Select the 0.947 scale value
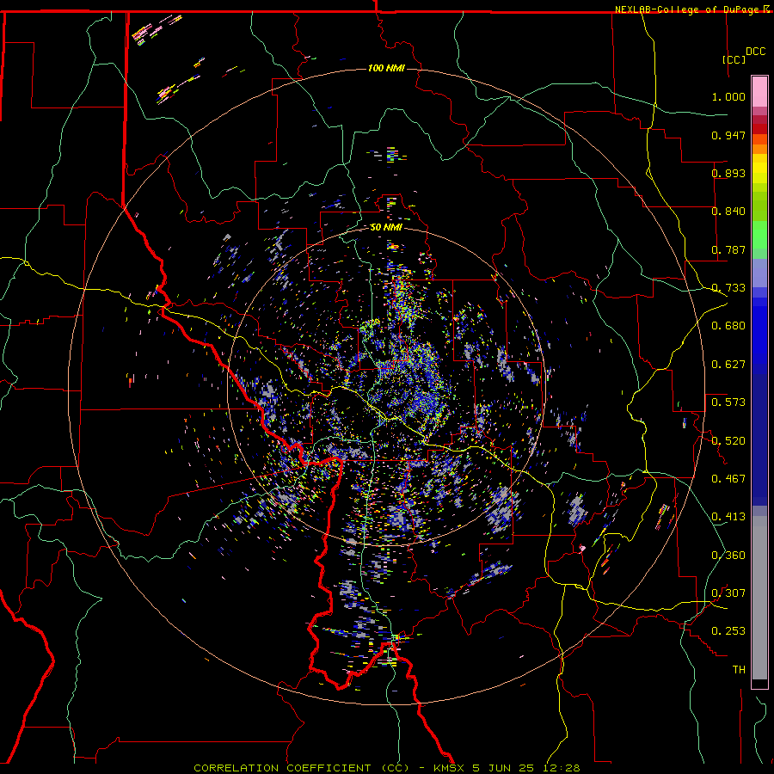 (x=728, y=135)
